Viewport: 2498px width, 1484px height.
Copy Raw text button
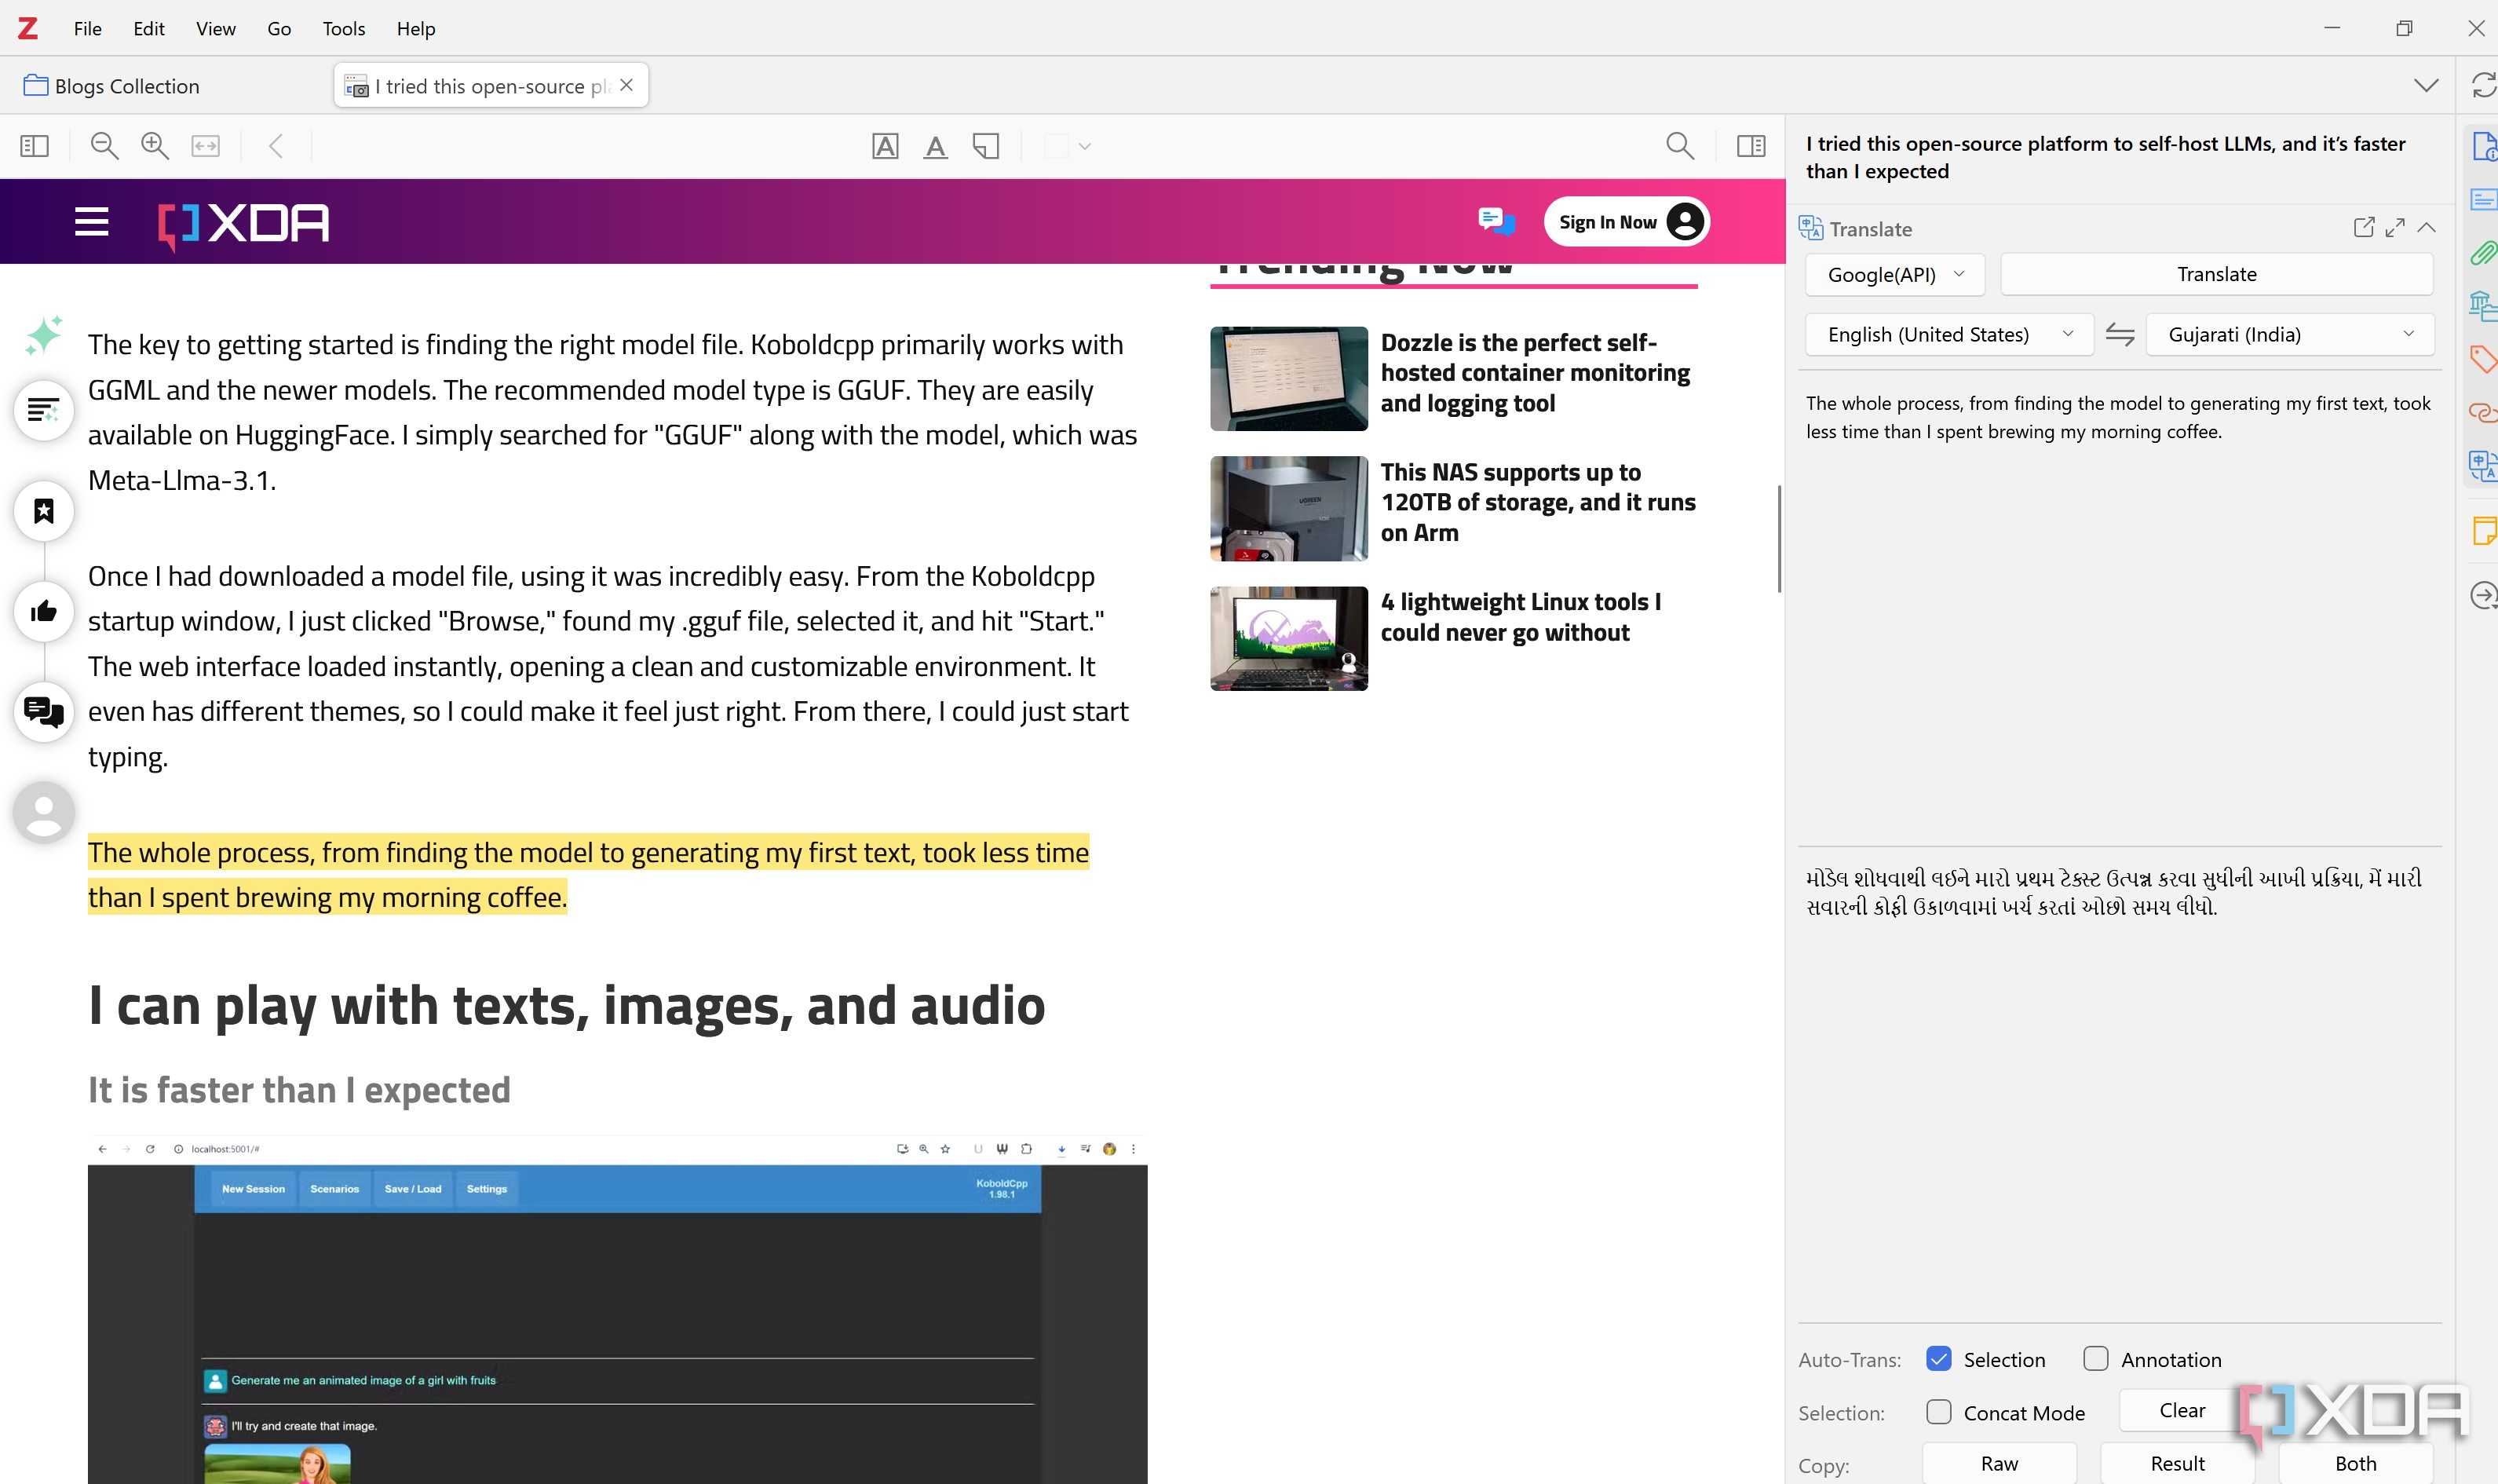point(1999,1463)
